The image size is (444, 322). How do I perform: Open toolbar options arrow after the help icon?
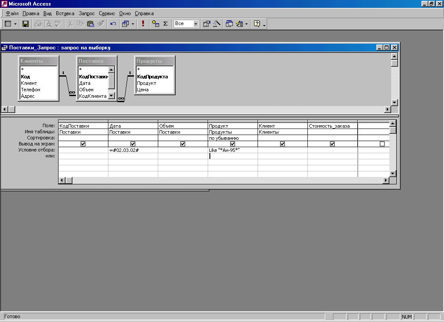tap(264, 25)
